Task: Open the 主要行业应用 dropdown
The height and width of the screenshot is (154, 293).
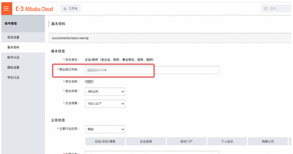Action: (x=105, y=129)
